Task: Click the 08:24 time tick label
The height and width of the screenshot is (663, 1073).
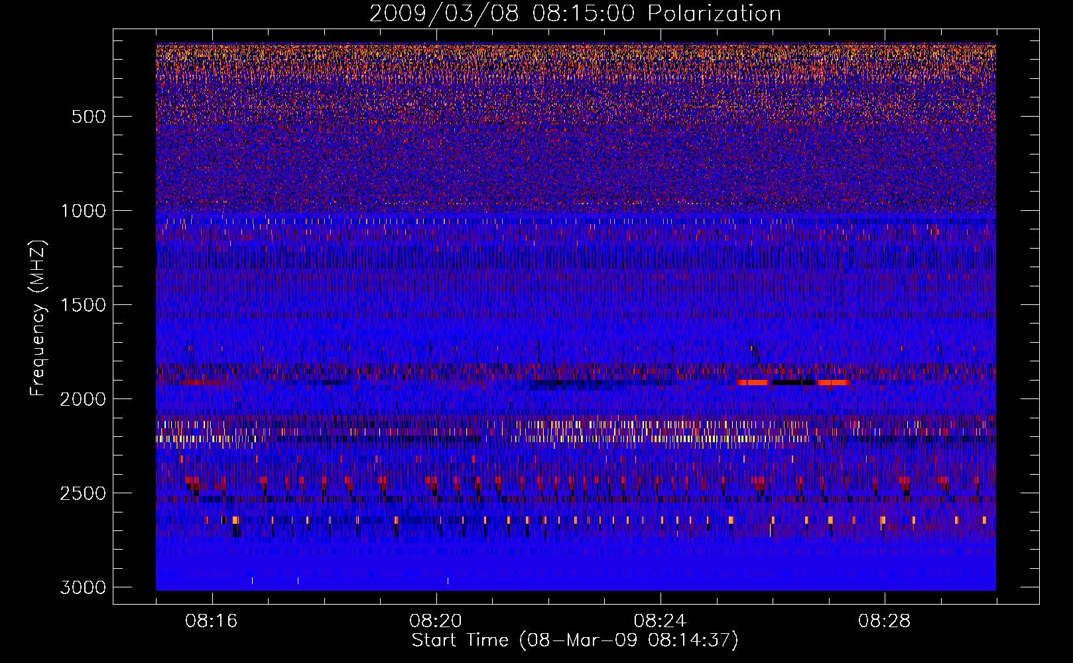Action: coord(660,621)
